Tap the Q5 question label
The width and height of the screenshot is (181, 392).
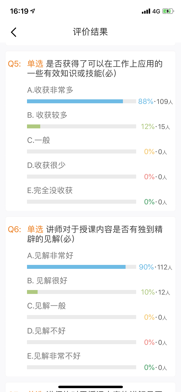click(14, 64)
